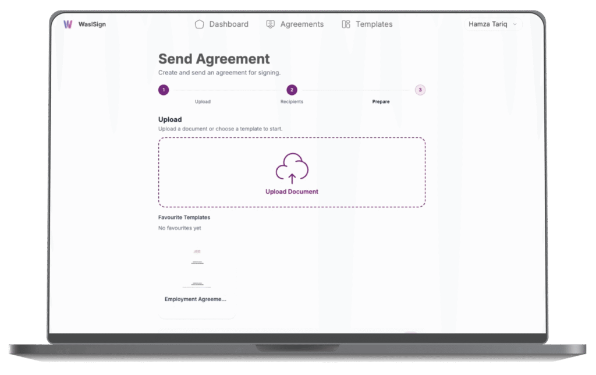Viewport: 596px width, 375px height.
Task: Expand the user menu chevron
Action: [515, 24]
